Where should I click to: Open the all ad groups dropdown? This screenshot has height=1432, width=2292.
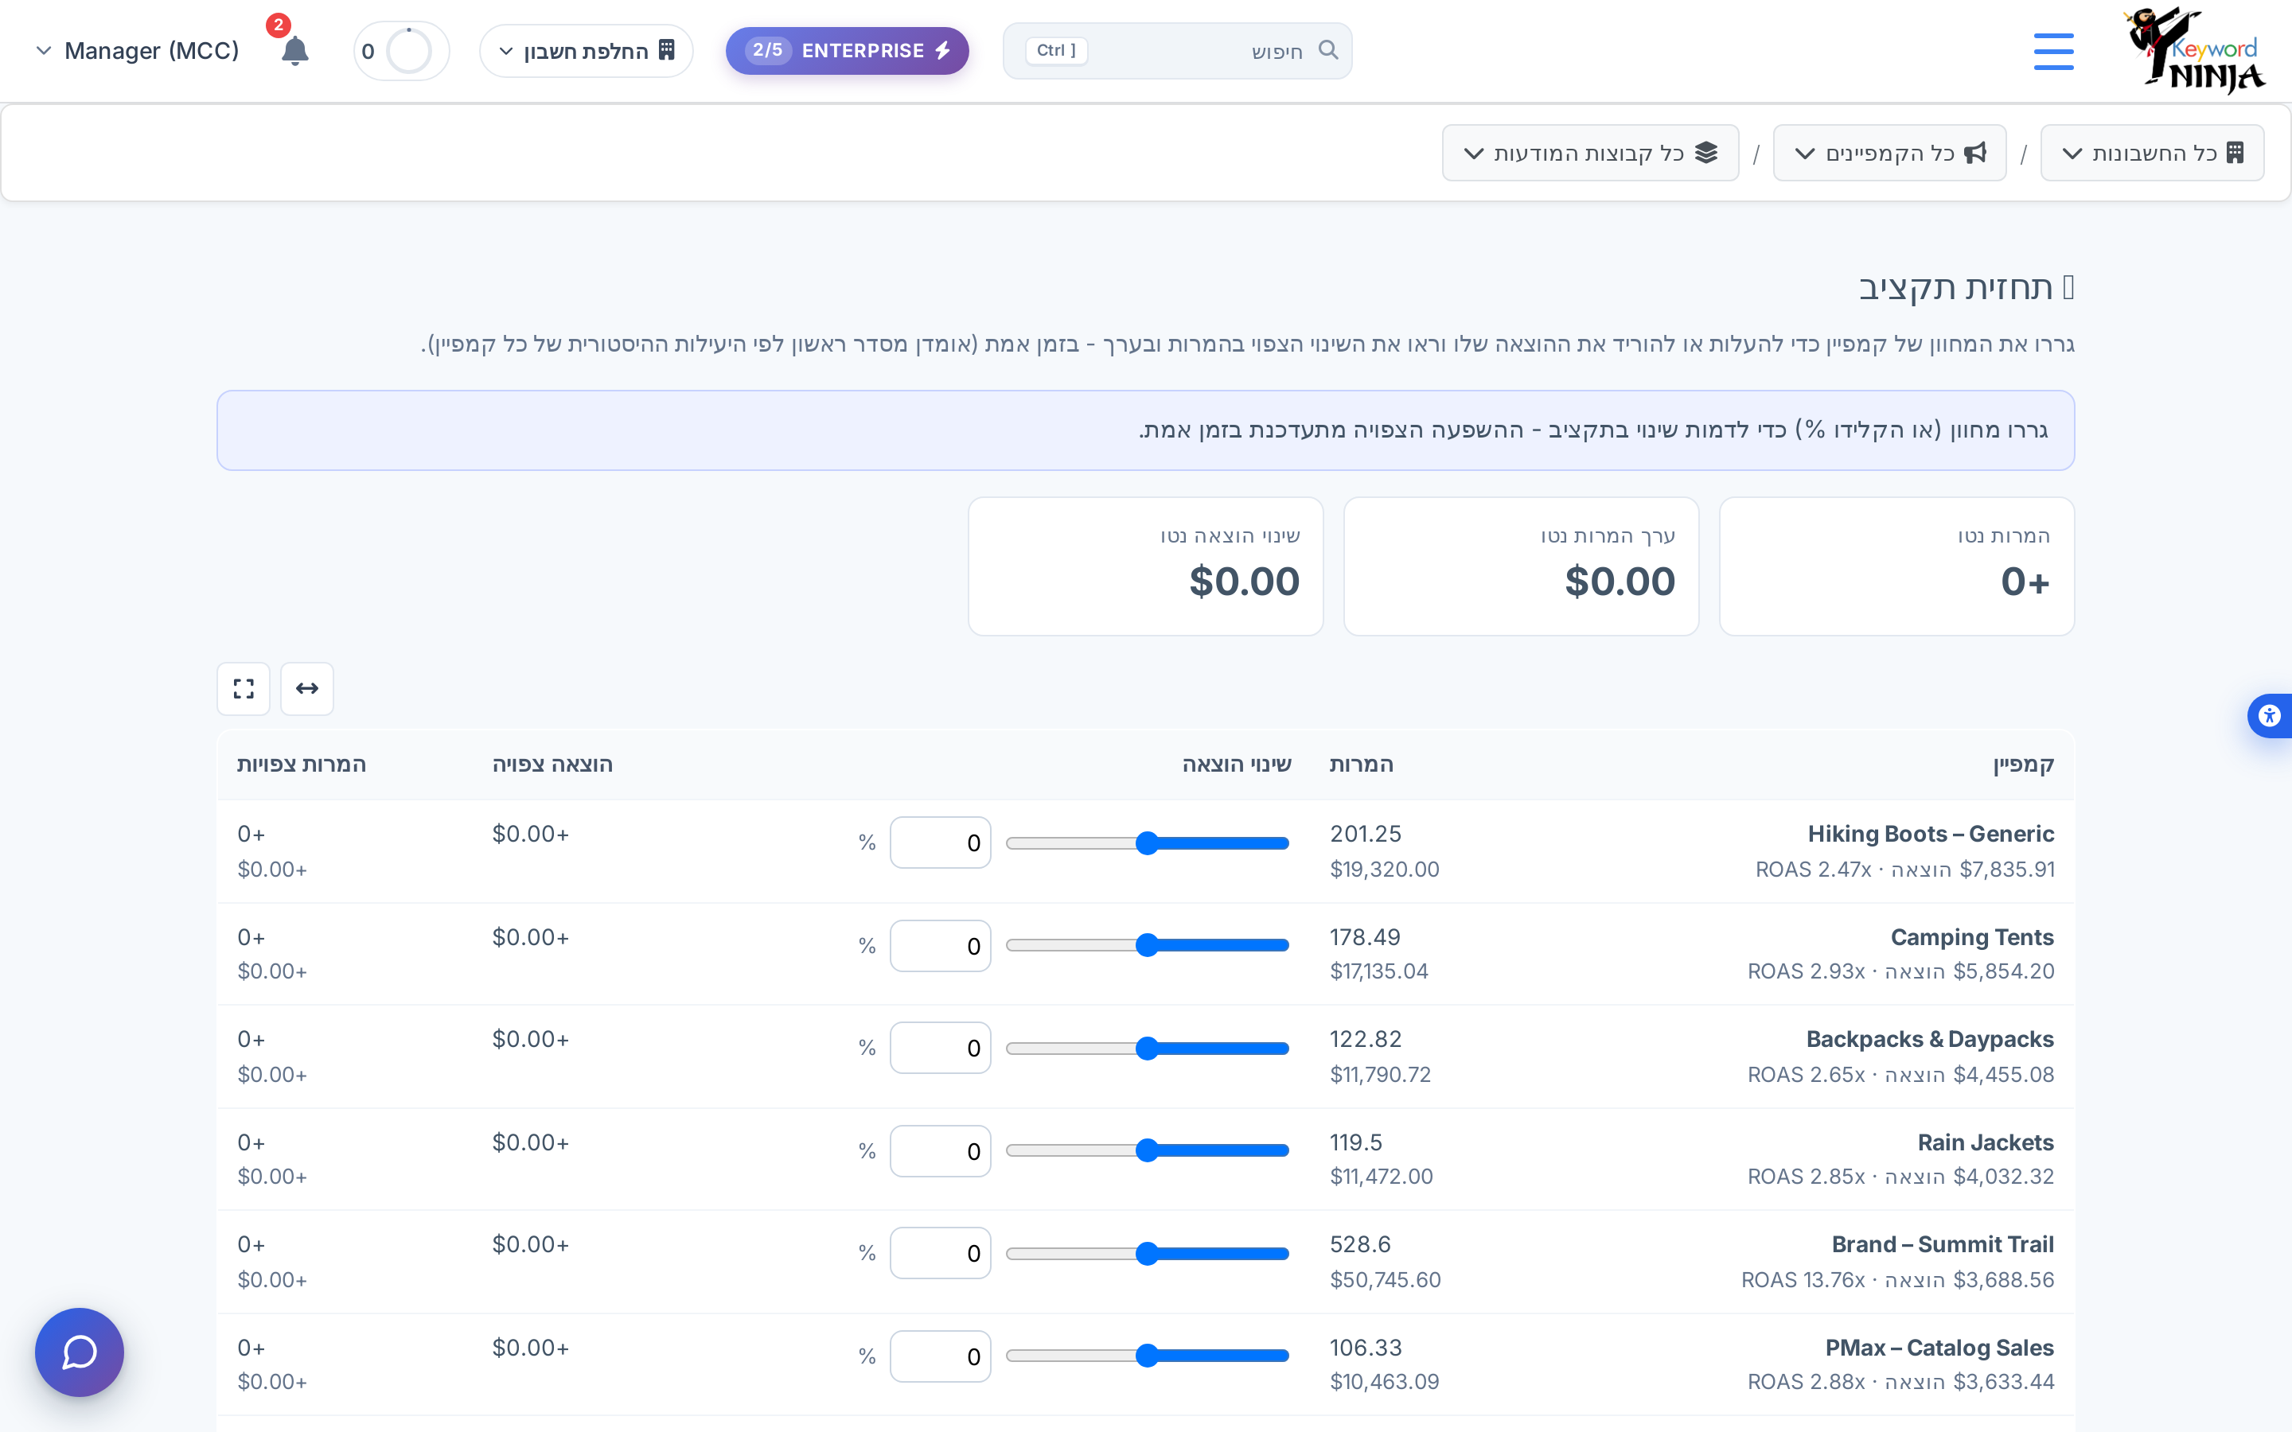(1590, 153)
